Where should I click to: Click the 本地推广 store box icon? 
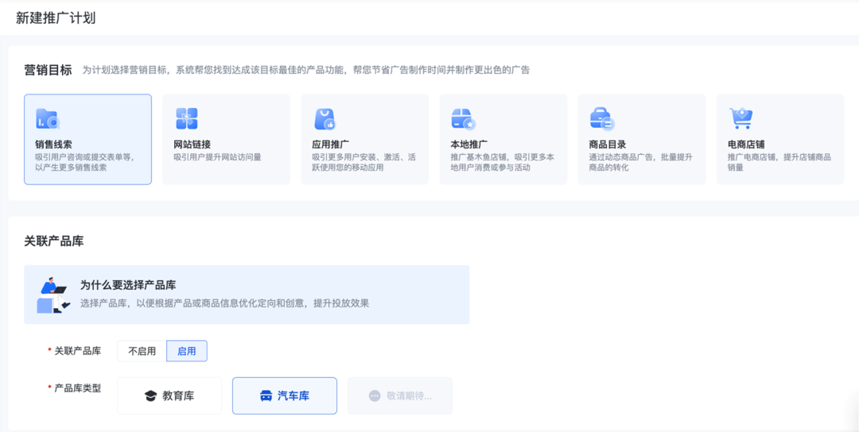tap(463, 118)
